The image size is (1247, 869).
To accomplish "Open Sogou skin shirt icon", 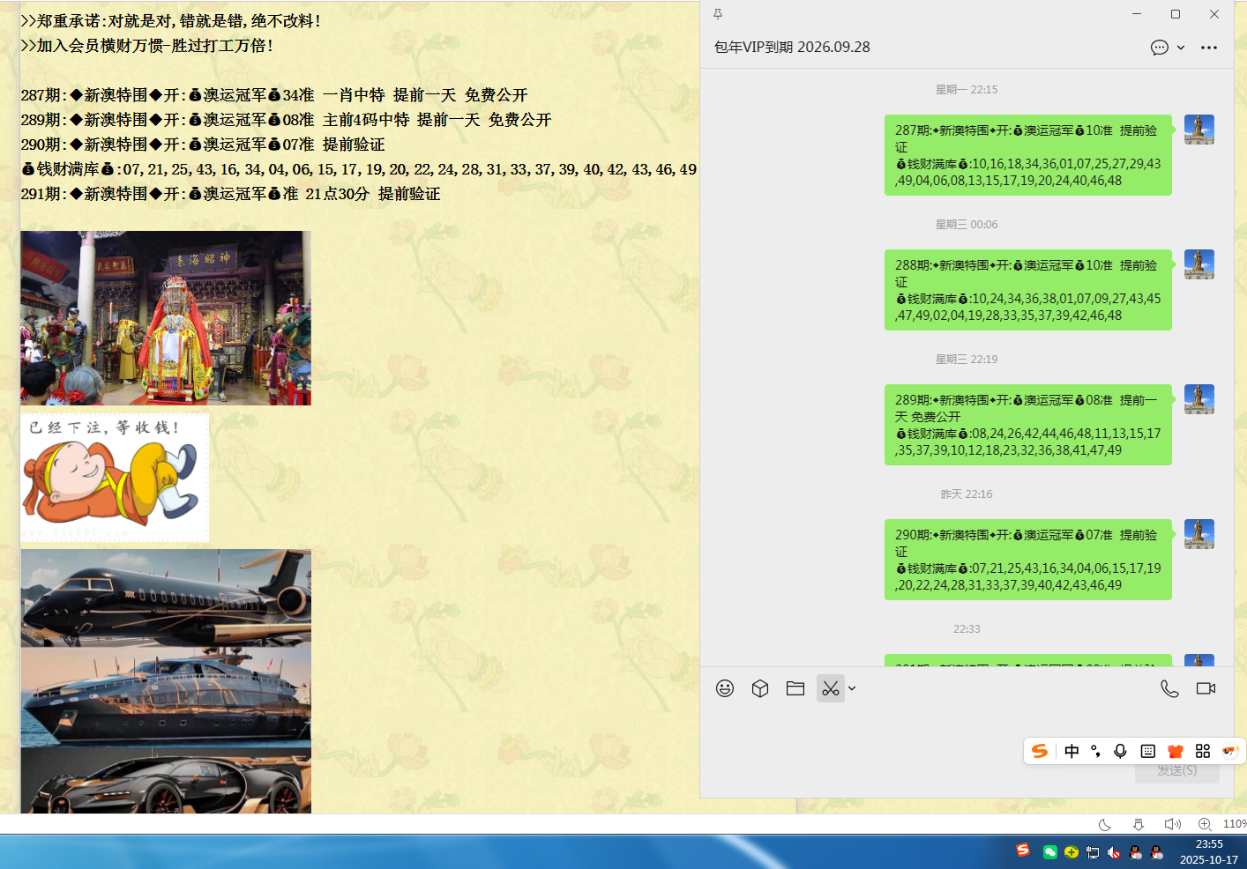I will click(1175, 751).
